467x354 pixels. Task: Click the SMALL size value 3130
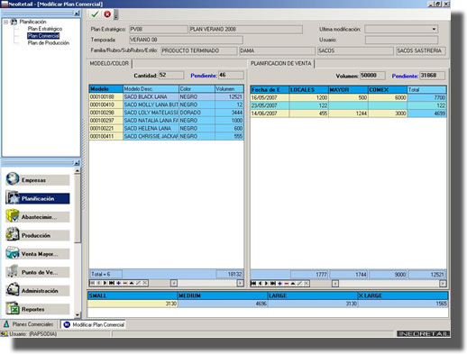click(133, 304)
